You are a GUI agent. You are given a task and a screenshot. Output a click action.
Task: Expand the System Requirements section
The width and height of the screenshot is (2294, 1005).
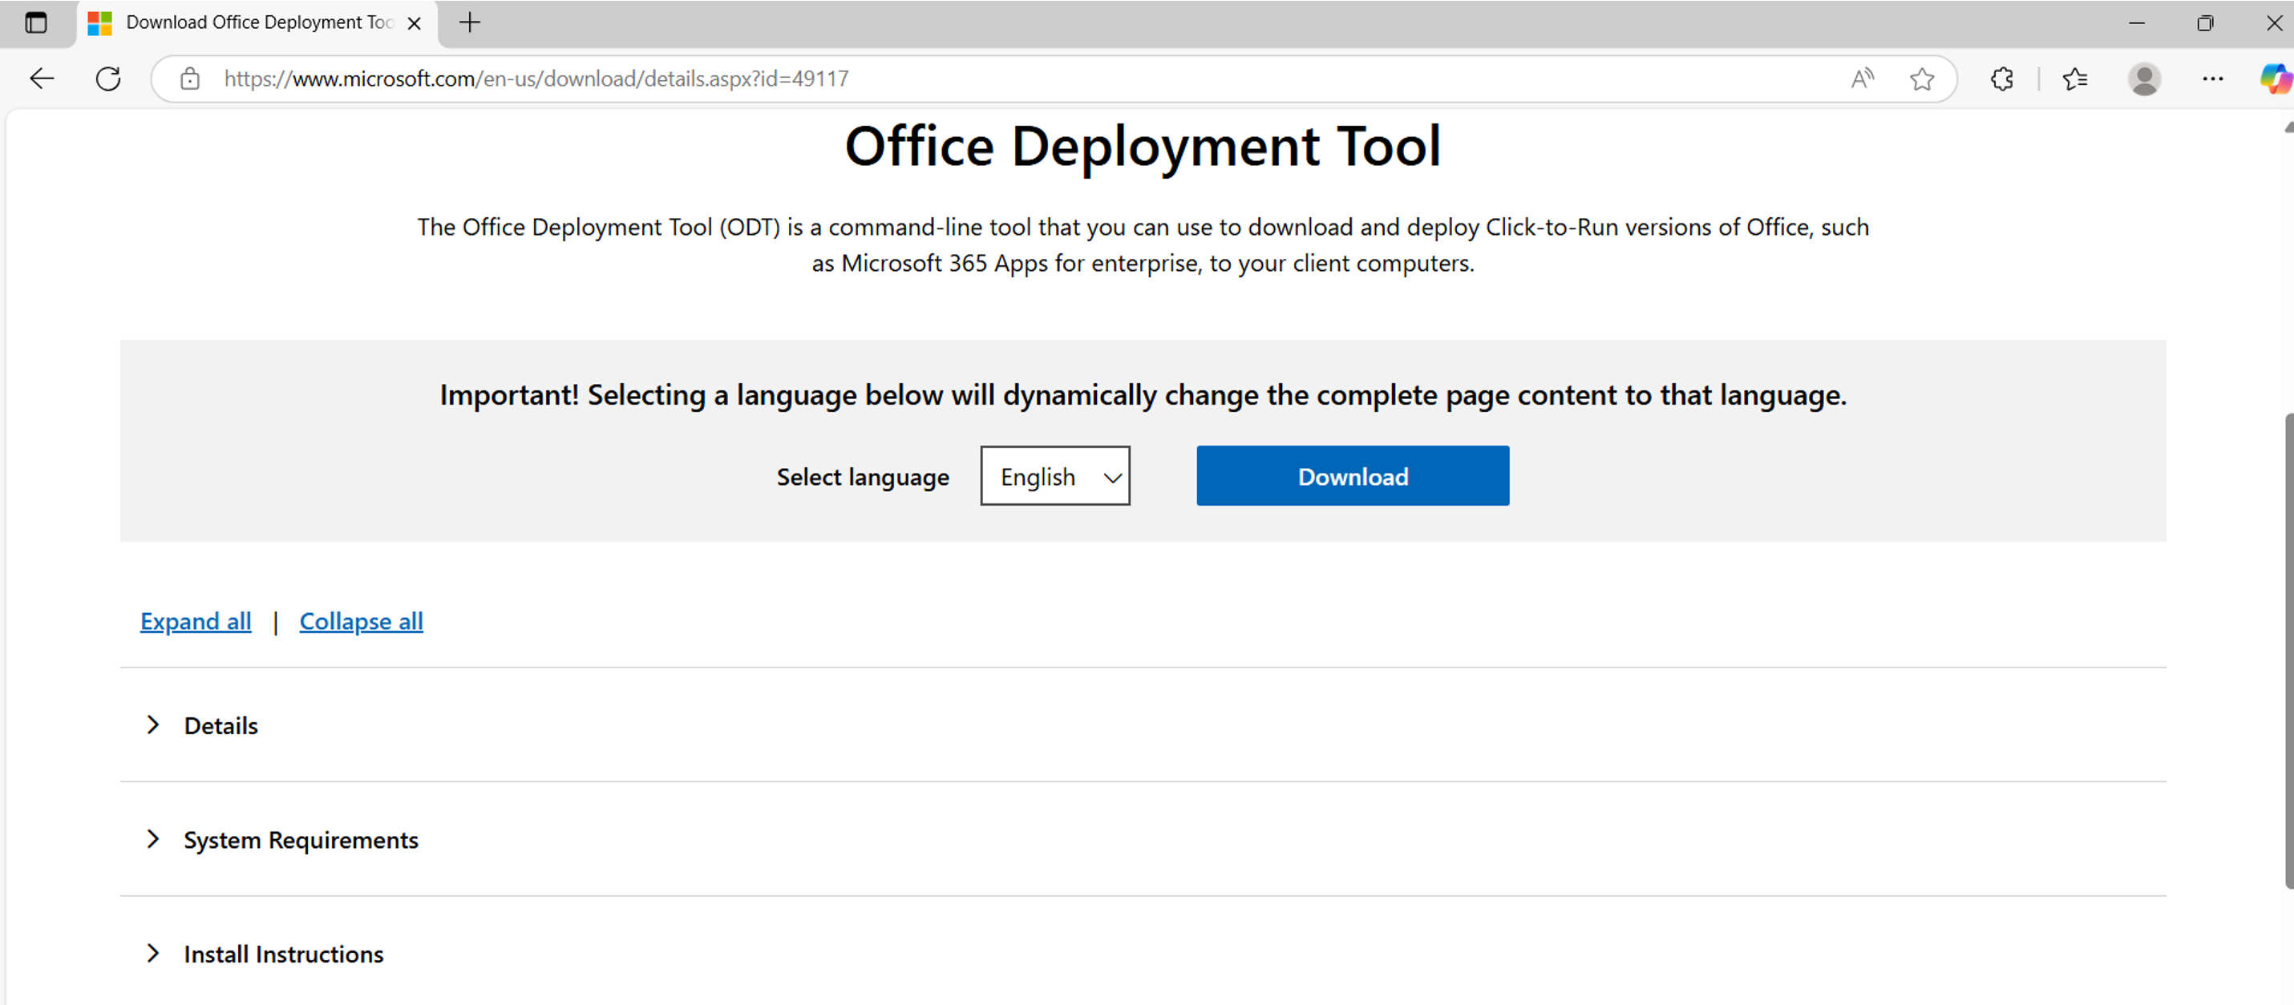click(x=1143, y=839)
